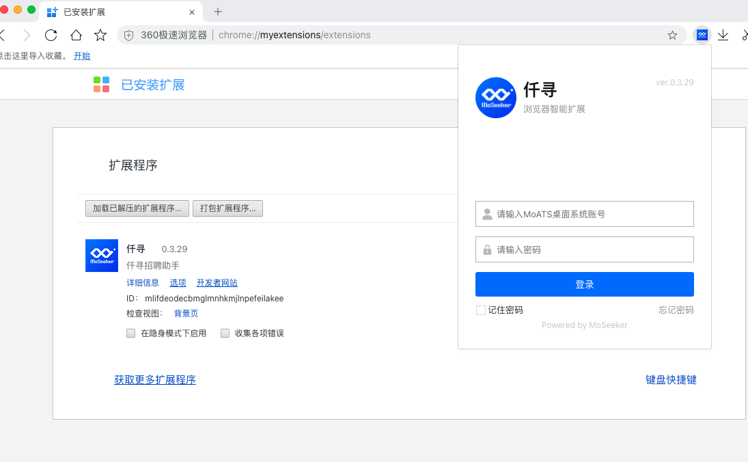Viewport: 748px width, 462px height.
Task: Check the 记住密码 checkbox
Action: pos(481,310)
